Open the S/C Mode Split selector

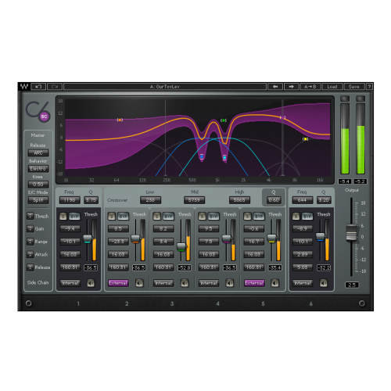pos(38,200)
